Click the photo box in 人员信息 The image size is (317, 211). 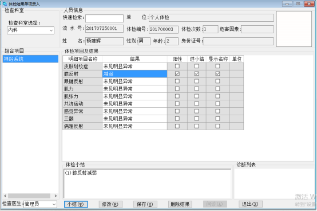[294, 29]
